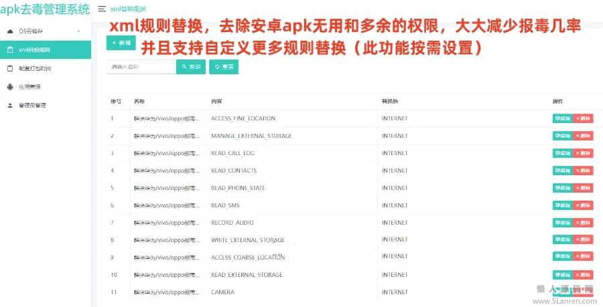Edit the RECORD_AUDIO rule

click(563, 223)
